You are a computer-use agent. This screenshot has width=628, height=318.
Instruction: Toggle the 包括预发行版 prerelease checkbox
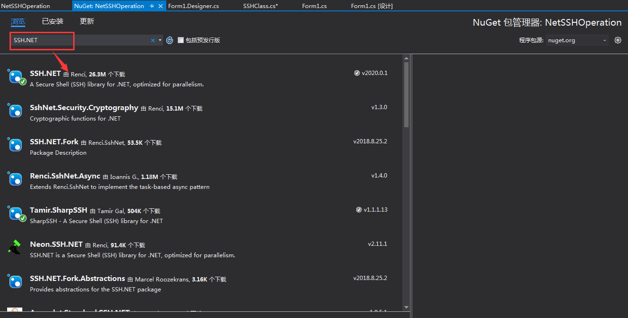pyautogui.click(x=181, y=40)
